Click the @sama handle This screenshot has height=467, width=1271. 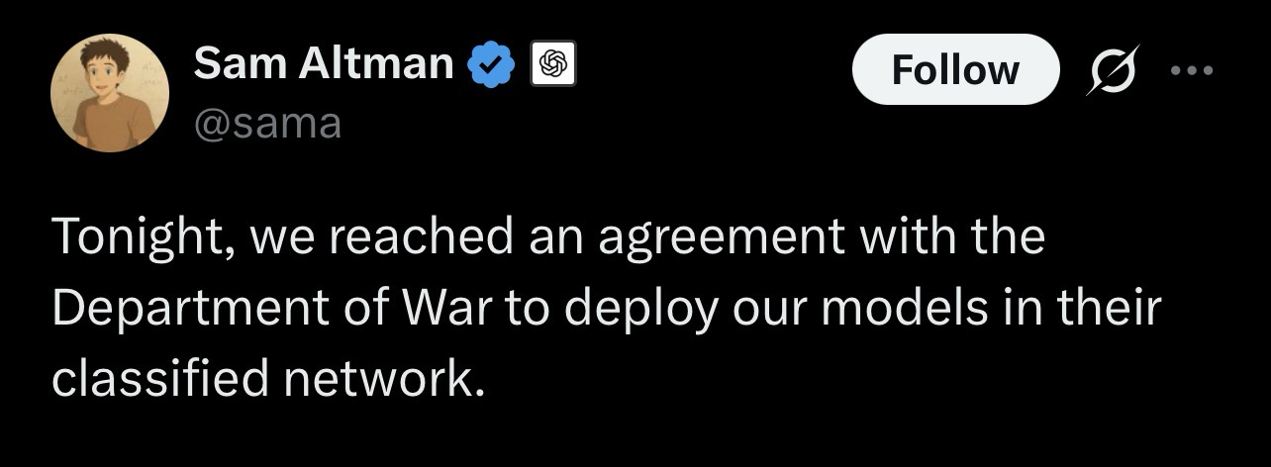pos(267,124)
